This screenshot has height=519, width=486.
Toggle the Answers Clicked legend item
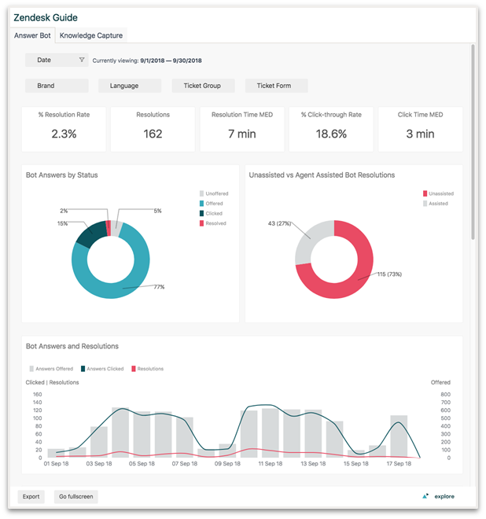[102, 369]
